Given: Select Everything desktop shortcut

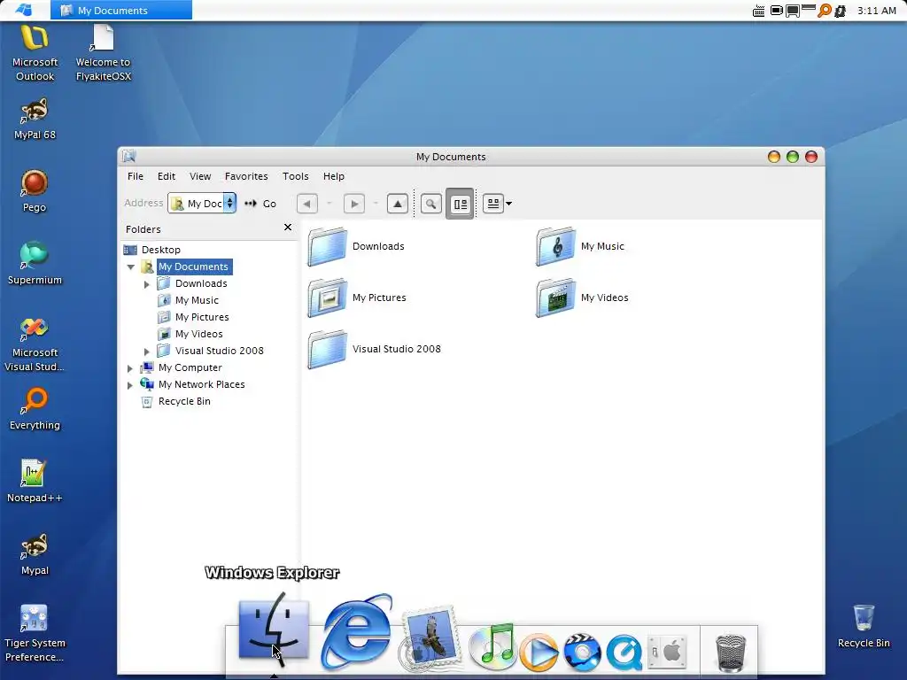Looking at the screenshot, I should tap(35, 409).
